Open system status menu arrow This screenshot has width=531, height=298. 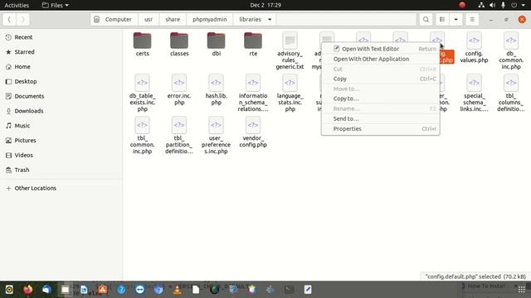click(524, 5)
